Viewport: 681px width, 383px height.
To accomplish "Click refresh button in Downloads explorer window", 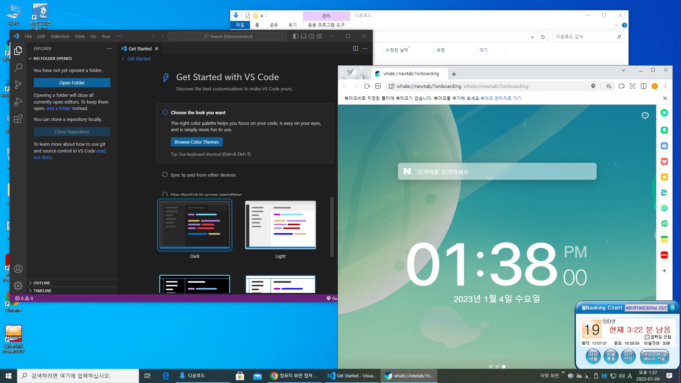I will click(543, 37).
